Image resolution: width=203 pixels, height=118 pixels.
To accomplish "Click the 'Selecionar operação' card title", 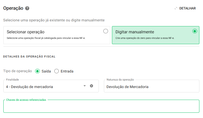I will coord(26,32).
